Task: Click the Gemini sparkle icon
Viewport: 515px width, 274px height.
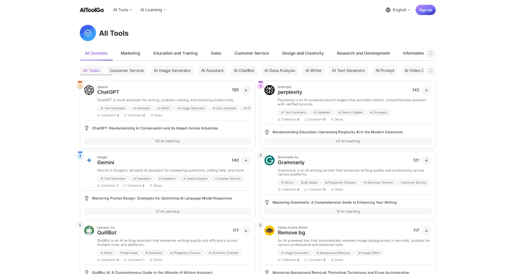Action: [x=89, y=160]
